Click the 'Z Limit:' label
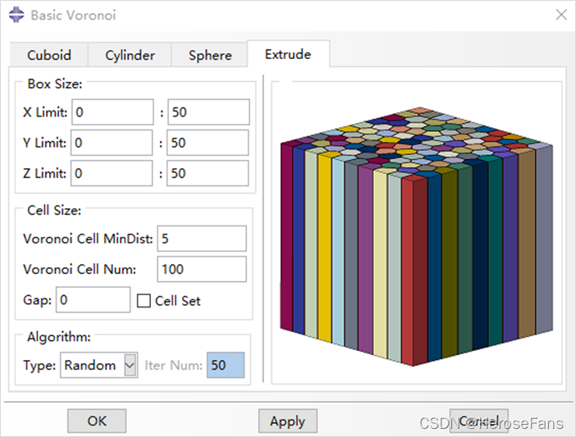 (x=44, y=173)
